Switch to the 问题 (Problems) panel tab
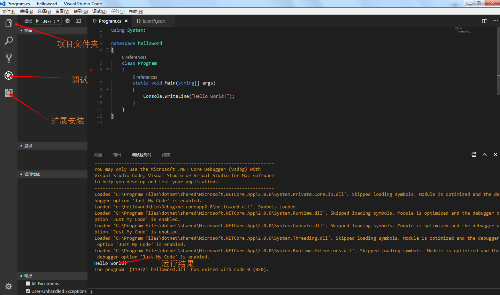 (98, 155)
